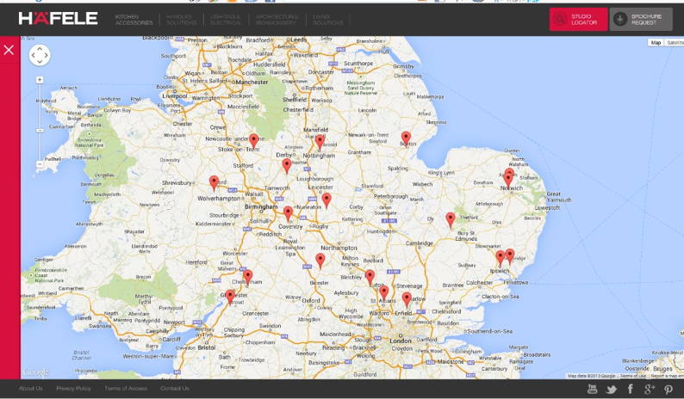This screenshot has height=399, width=684.
Task: Pan the map down with arrow control
Action: pos(40,62)
